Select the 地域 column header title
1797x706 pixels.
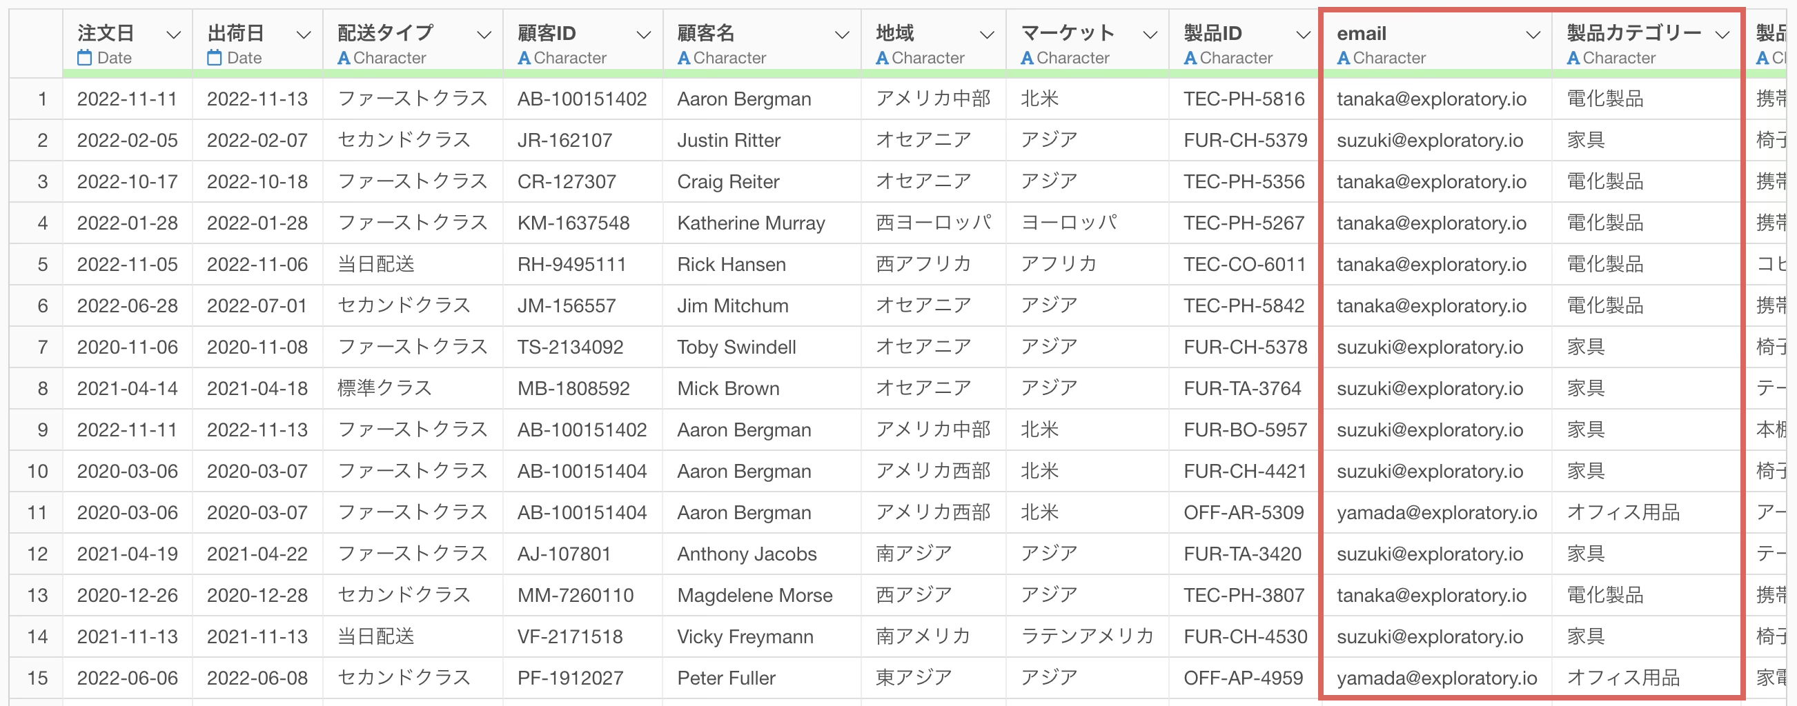[x=894, y=33]
